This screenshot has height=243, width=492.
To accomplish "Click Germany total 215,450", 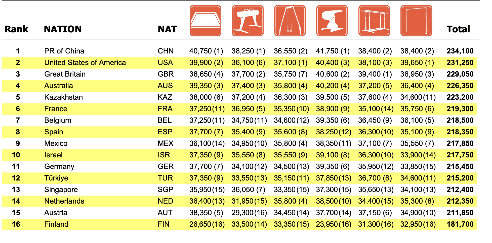I will pos(460,166).
